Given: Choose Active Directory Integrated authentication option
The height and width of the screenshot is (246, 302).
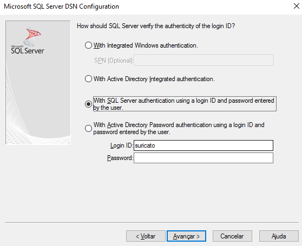Looking at the screenshot, I should (88, 79).
